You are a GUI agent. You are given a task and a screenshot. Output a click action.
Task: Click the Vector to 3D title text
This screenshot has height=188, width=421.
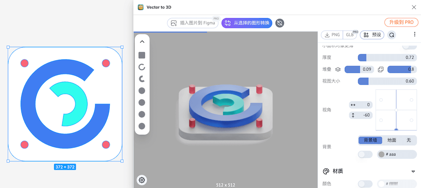tap(159, 7)
